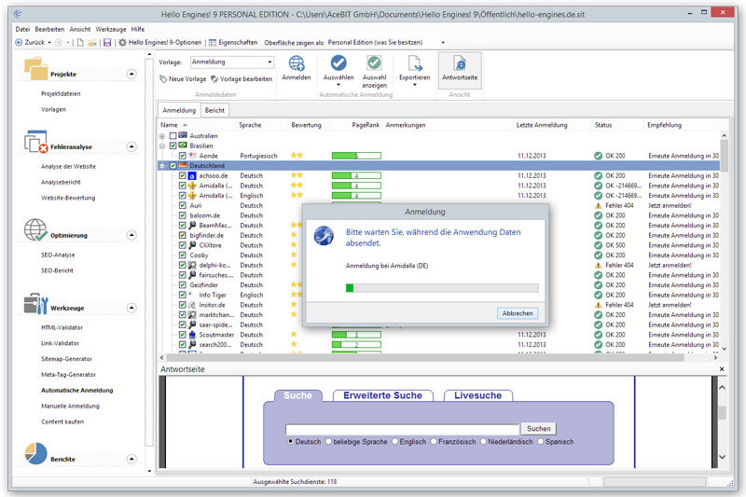Open Eigenschaften properties icon
Screen dimensions: 746x497
(x=213, y=43)
